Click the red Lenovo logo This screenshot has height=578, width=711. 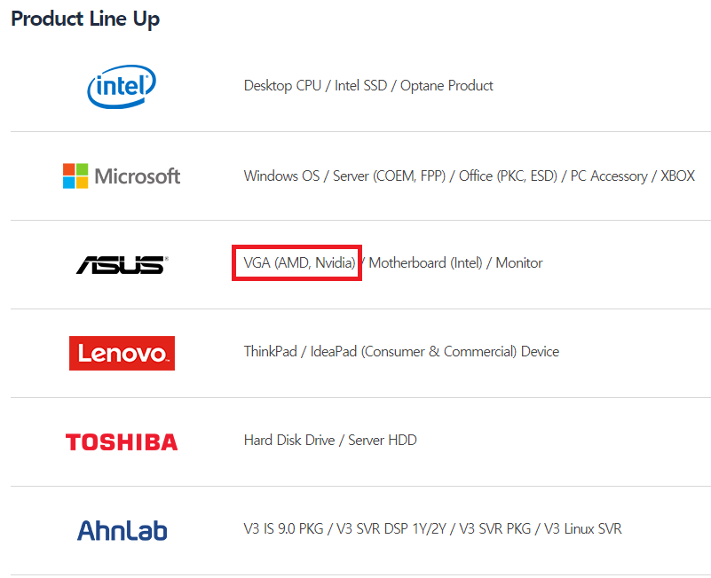tap(122, 353)
